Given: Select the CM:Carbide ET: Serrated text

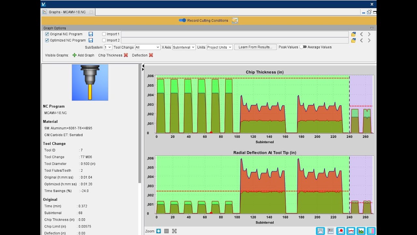Looking at the screenshot, I should (64, 135).
